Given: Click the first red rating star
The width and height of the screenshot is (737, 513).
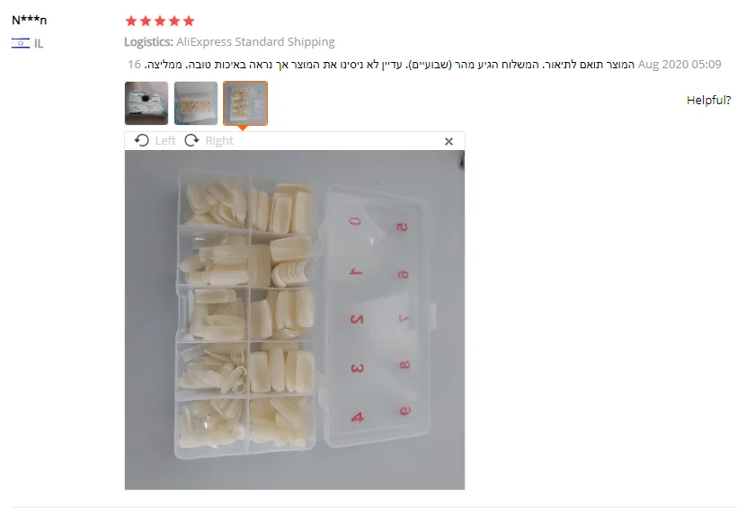Looking at the screenshot, I should point(131,21).
